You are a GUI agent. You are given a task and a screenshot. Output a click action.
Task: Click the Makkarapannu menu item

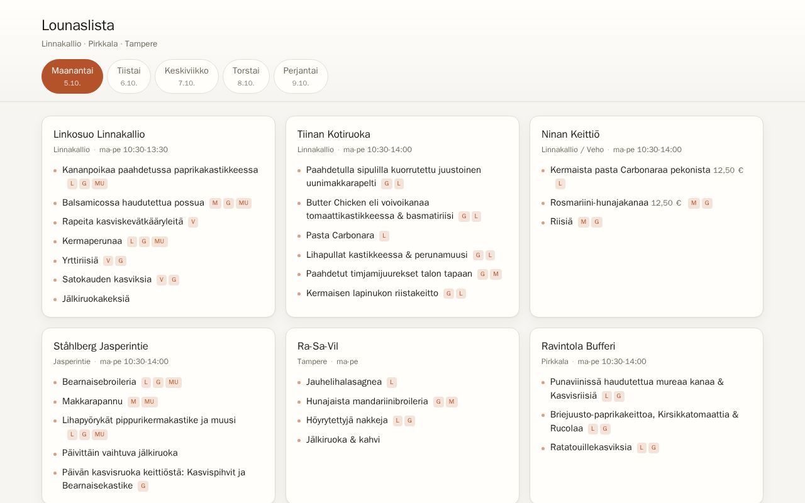(x=92, y=401)
